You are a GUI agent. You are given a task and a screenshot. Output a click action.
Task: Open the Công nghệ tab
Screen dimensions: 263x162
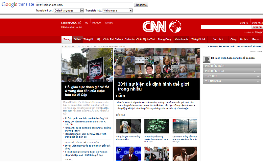[233, 39]
